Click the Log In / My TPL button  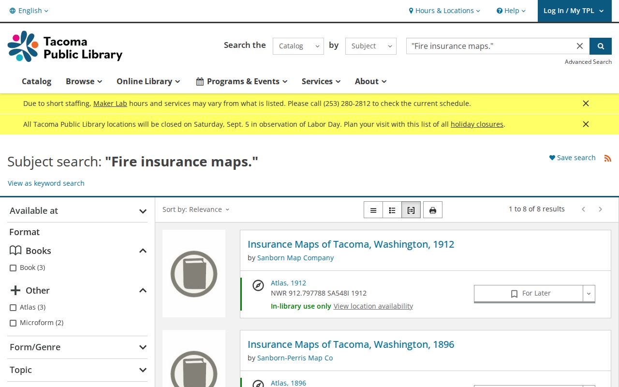point(575,11)
